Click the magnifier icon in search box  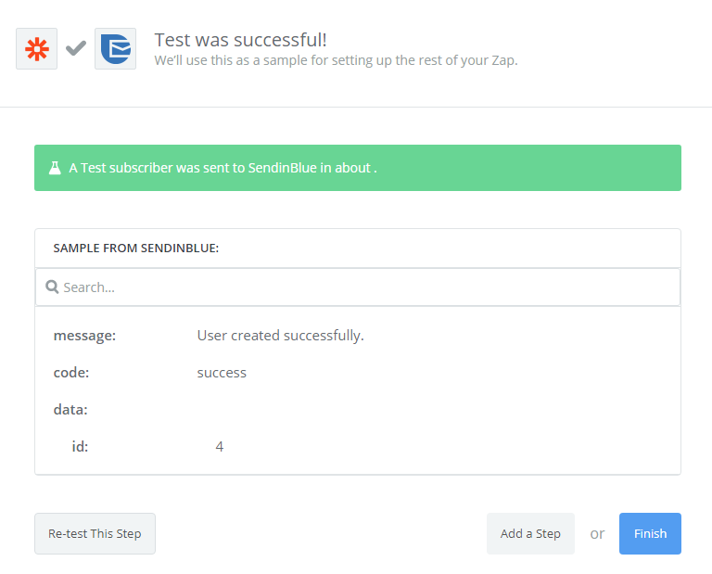53,287
